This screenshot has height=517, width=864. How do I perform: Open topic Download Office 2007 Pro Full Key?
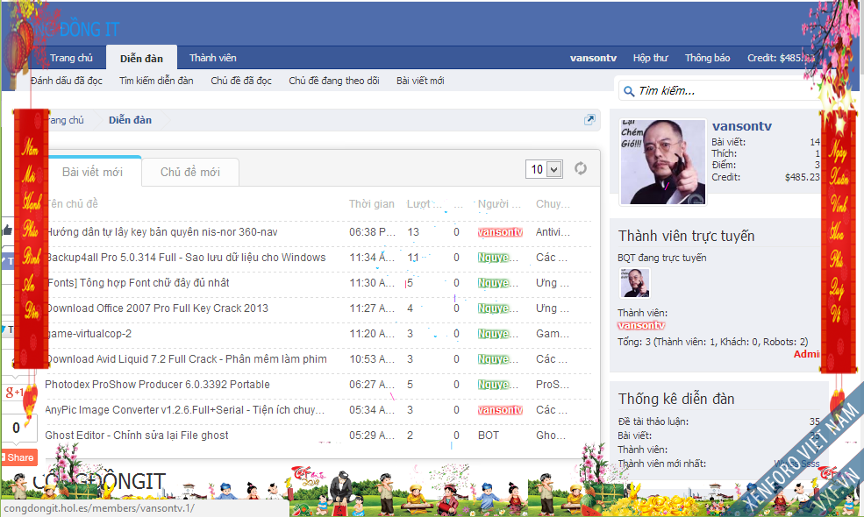157,308
